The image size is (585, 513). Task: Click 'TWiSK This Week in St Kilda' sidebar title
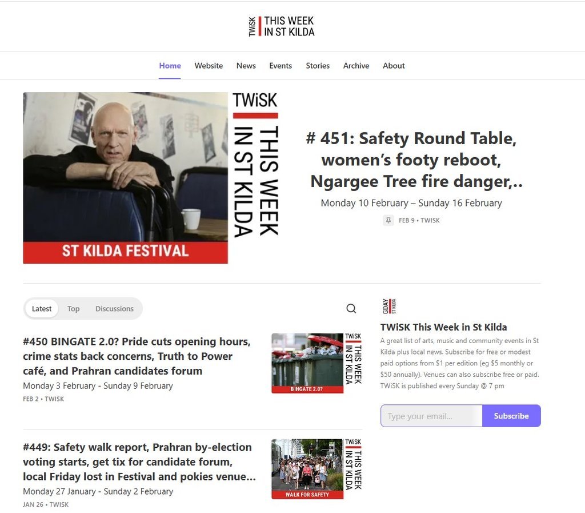pos(443,327)
